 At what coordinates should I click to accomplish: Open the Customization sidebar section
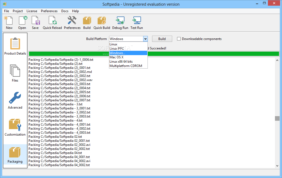tap(15, 127)
